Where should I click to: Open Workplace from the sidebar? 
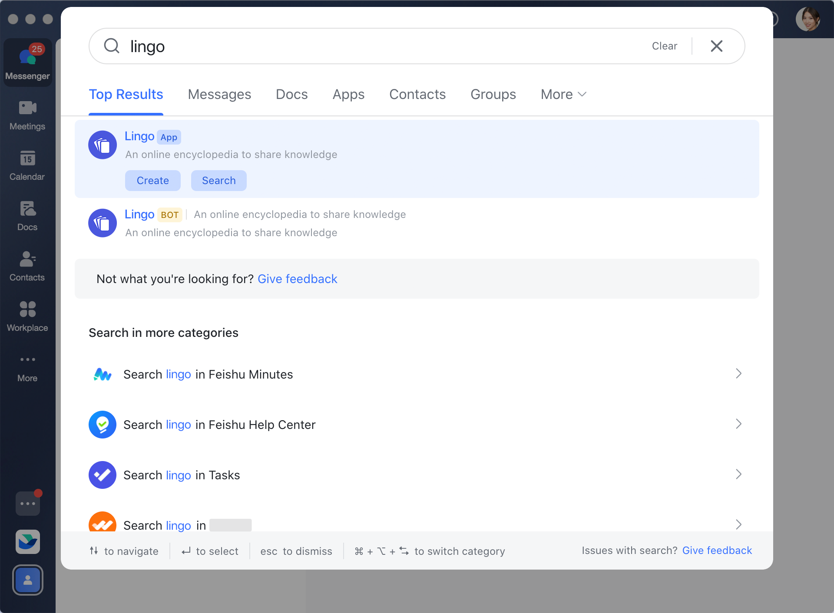click(27, 315)
